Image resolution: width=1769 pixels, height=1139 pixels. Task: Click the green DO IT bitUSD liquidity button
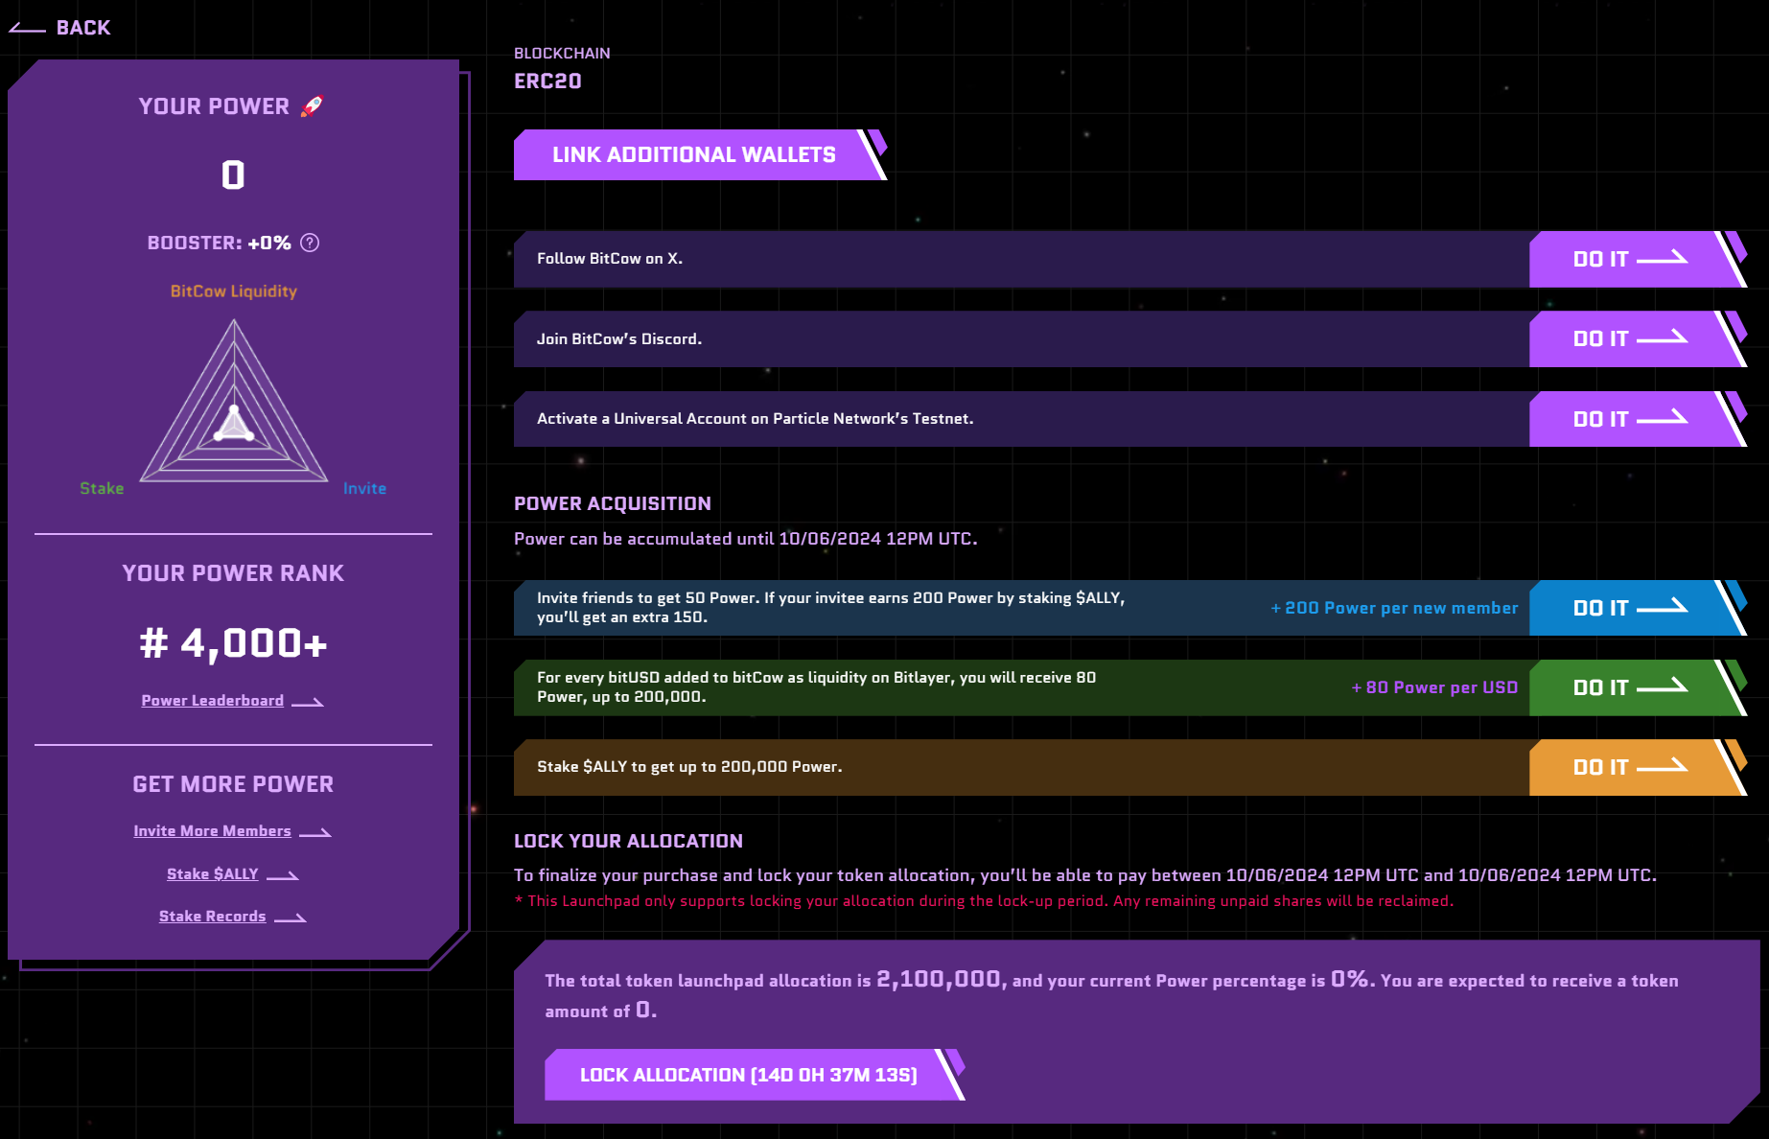tap(1637, 687)
